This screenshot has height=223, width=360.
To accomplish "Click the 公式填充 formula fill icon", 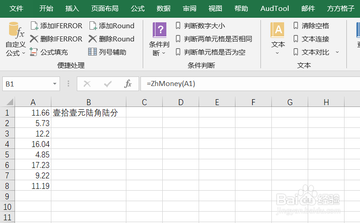I will pyautogui.click(x=34, y=52).
